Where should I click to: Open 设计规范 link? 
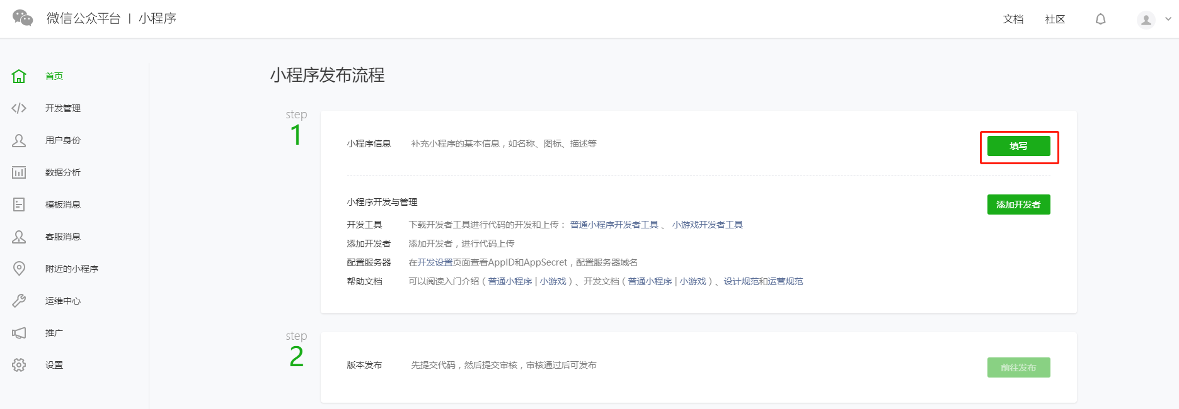pos(741,281)
